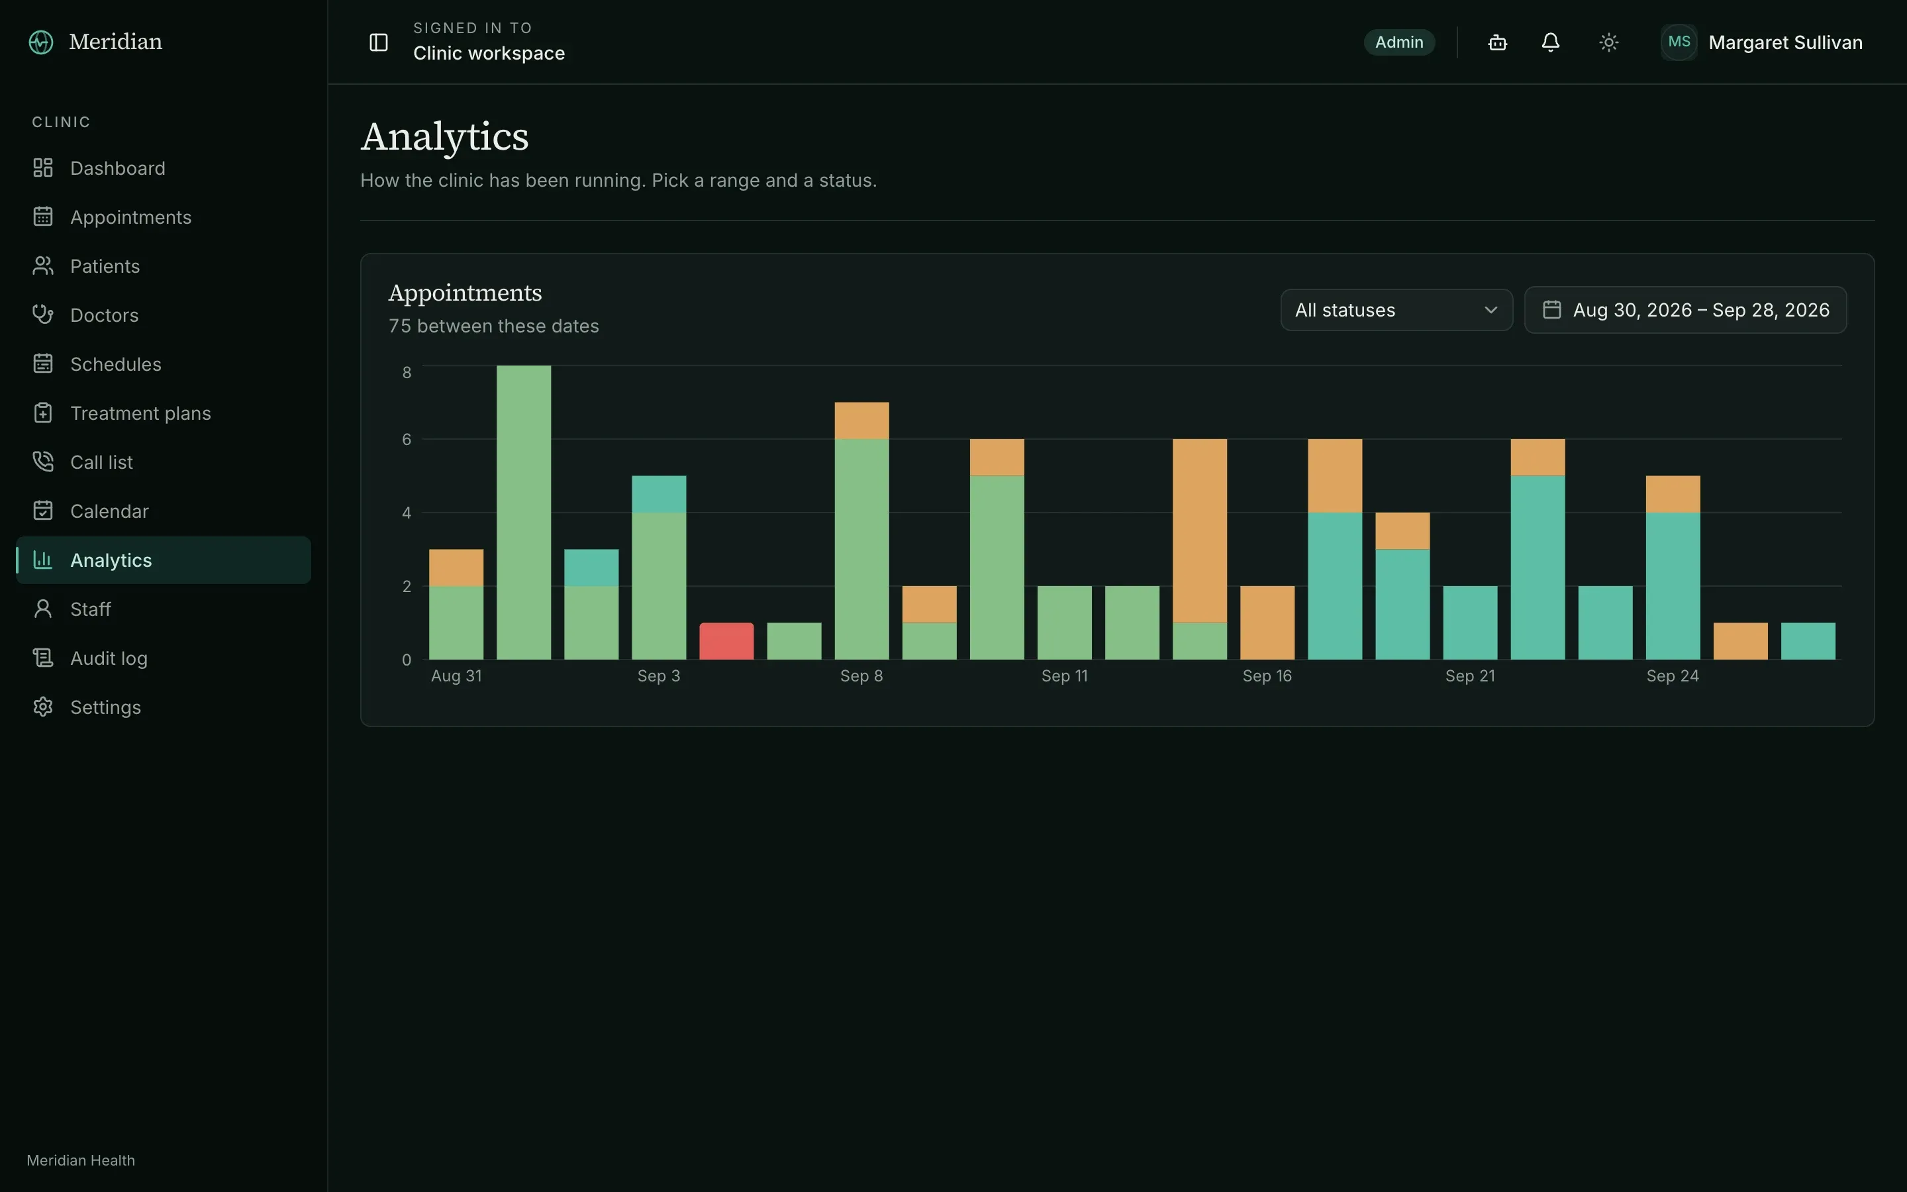Click the Patients people icon

point(42,266)
